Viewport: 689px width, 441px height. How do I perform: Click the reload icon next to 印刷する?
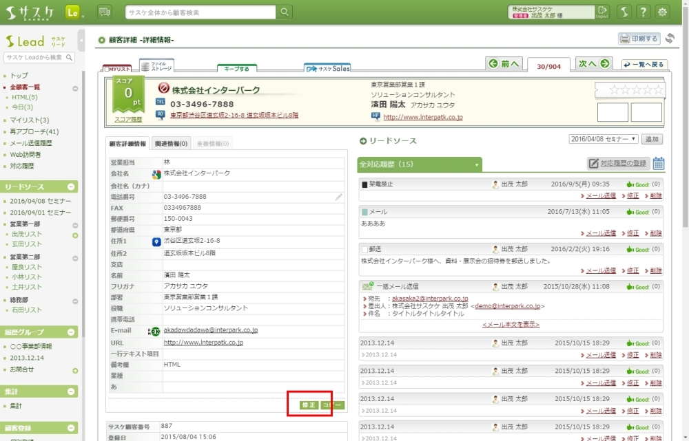tap(670, 39)
